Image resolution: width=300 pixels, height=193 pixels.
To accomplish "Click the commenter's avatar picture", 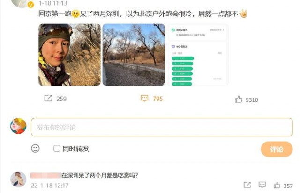I will point(18,179).
